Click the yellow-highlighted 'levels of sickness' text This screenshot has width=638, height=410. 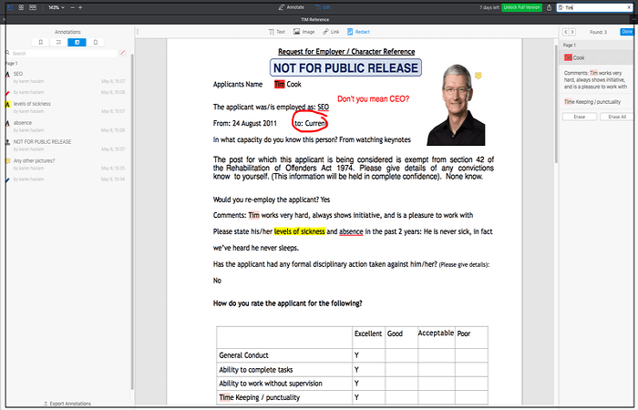coord(300,231)
